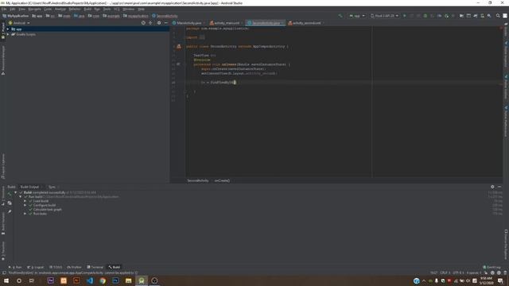Click the override gutter icon beside onCreate
The image size is (509, 286).
tap(178, 64)
